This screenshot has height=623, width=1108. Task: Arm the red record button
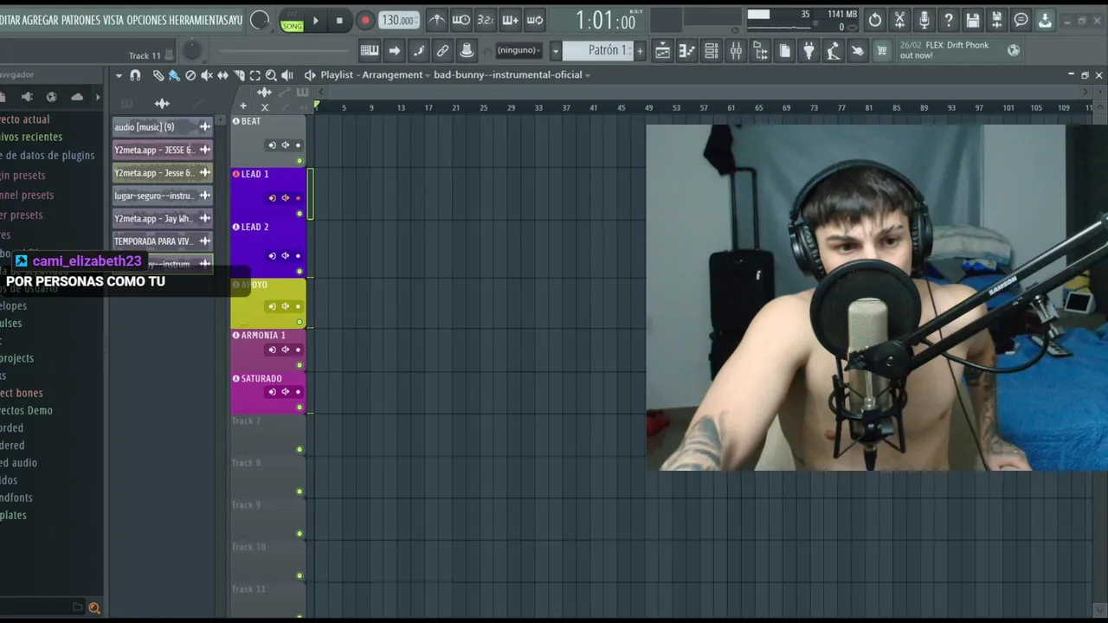coord(365,21)
